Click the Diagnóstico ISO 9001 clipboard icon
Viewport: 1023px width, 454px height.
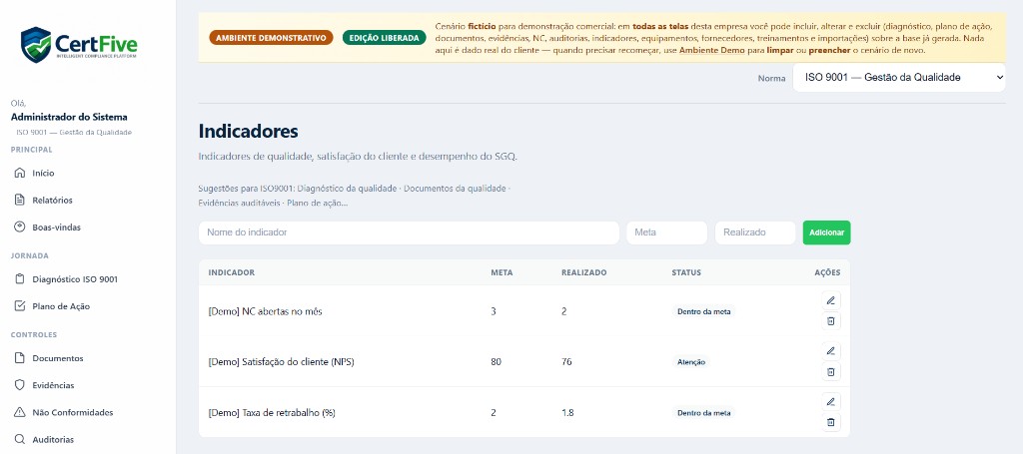(20, 278)
